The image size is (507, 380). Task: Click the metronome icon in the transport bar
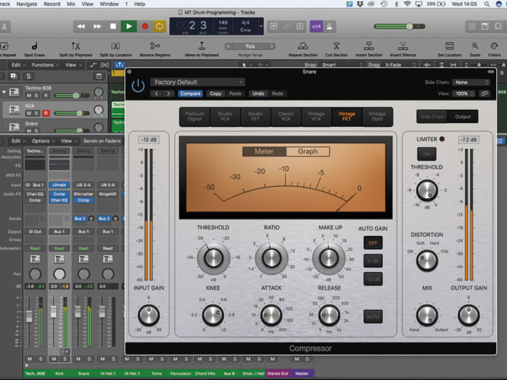[x=330, y=27]
